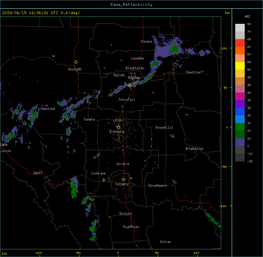The width and height of the screenshot is (263, 257).
Task: Click the Cochrane label
Action: (98, 173)
